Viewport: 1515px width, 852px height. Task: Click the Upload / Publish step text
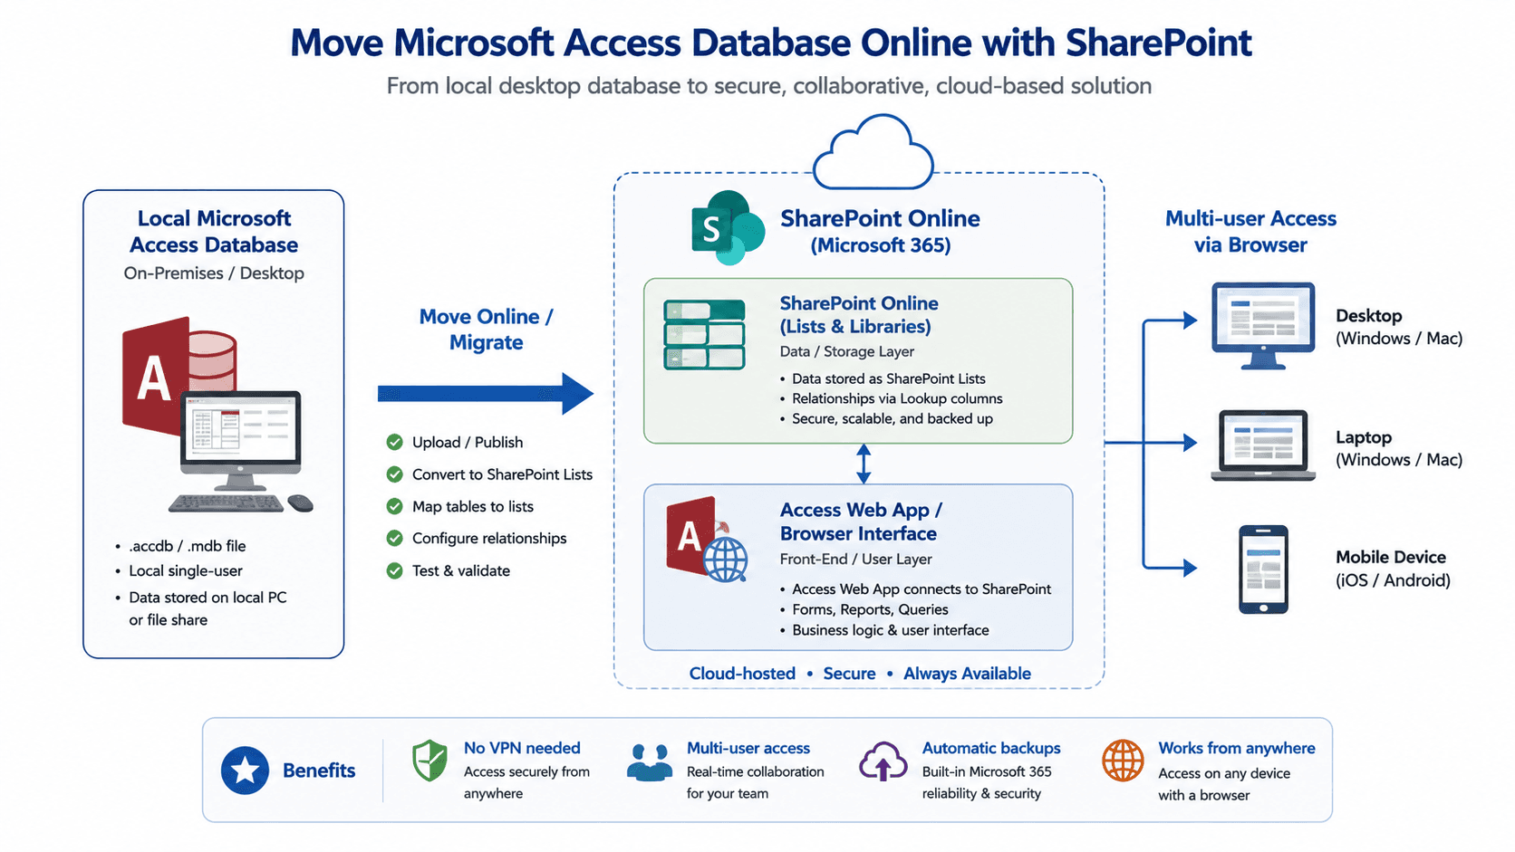(x=468, y=442)
